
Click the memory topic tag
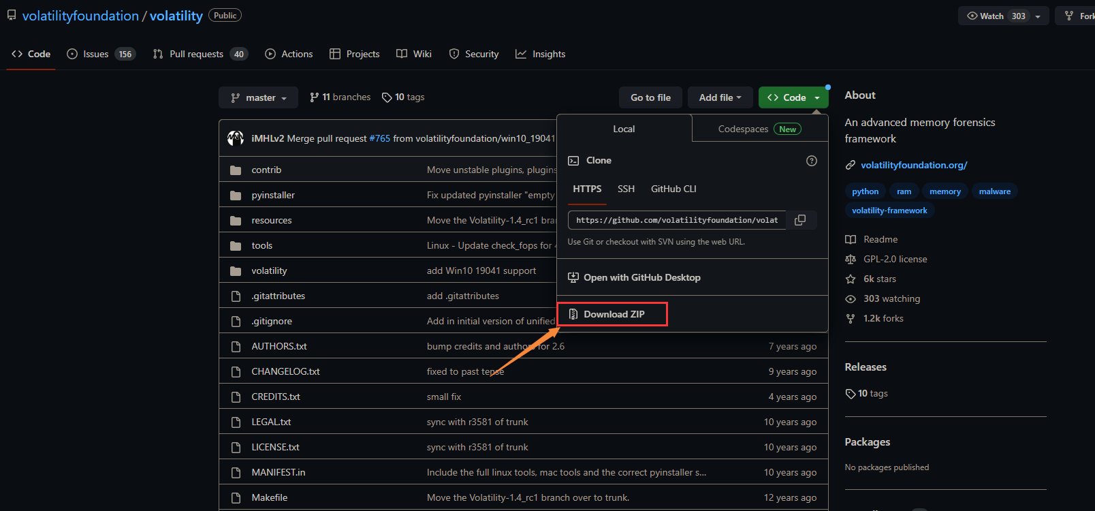945,191
